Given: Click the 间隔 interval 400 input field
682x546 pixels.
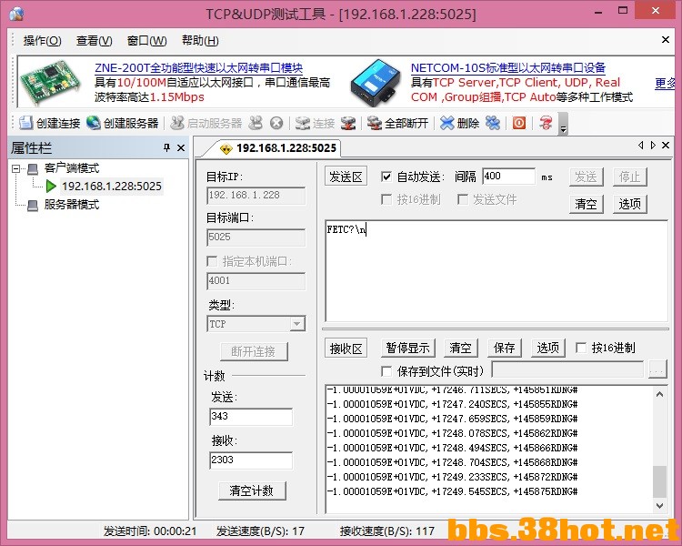Looking at the screenshot, I should (508, 177).
